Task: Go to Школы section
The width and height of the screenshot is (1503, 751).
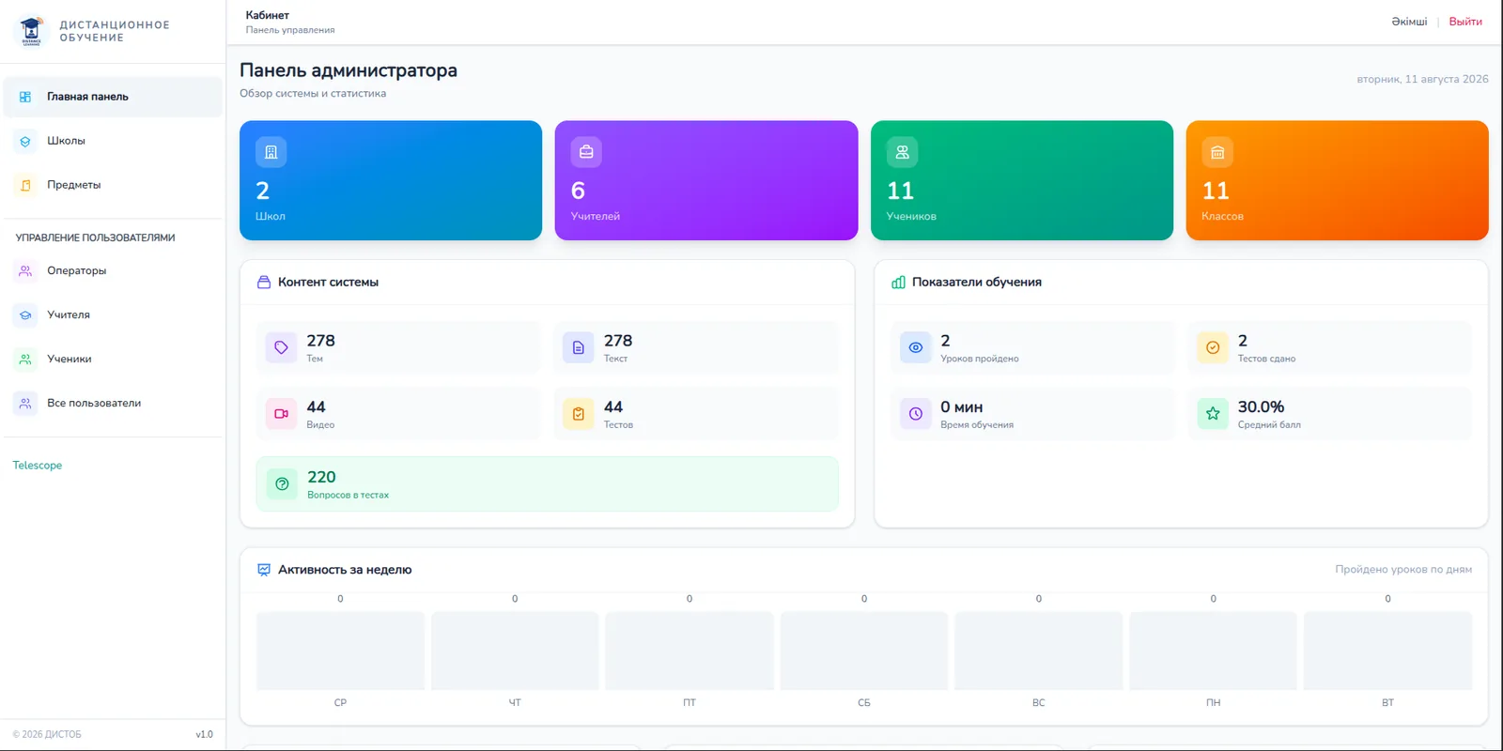Action: point(113,141)
